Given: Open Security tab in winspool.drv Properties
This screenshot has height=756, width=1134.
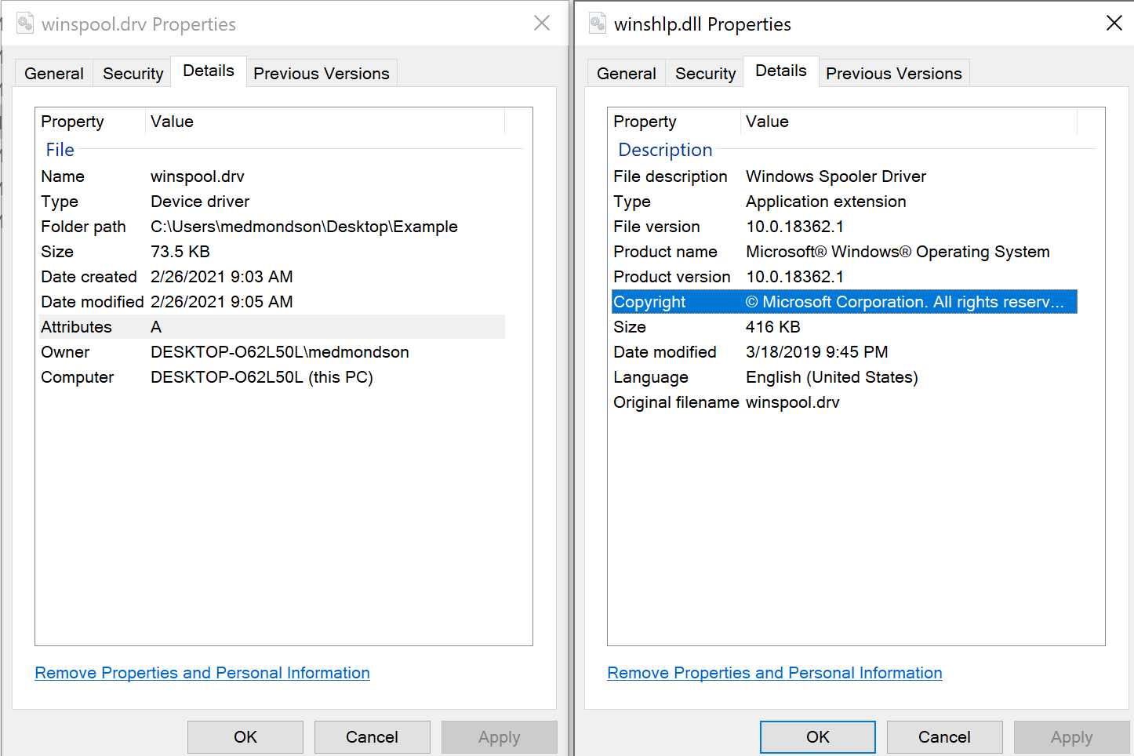Looking at the screenshot, I should coord(133,73).
